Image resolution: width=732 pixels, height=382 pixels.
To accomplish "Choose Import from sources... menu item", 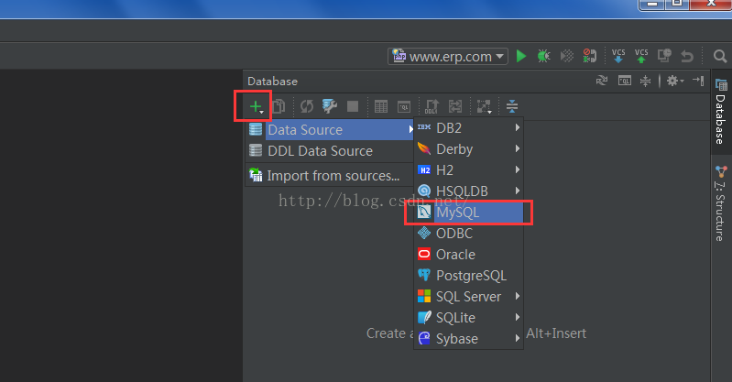I will pos(330,176).
